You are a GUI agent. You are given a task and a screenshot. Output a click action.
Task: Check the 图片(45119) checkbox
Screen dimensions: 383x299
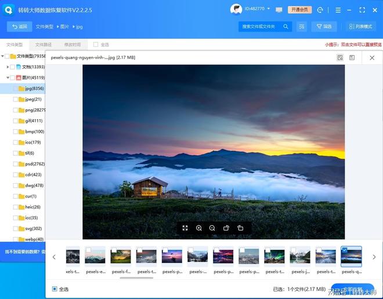coord(12,78)
